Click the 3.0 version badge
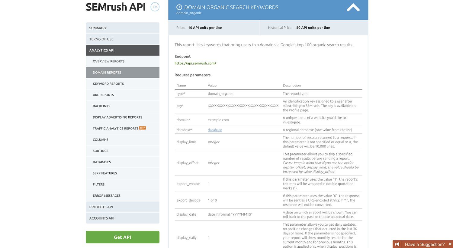The width and height of the screenshot is (453, 248). coord(155,7)
